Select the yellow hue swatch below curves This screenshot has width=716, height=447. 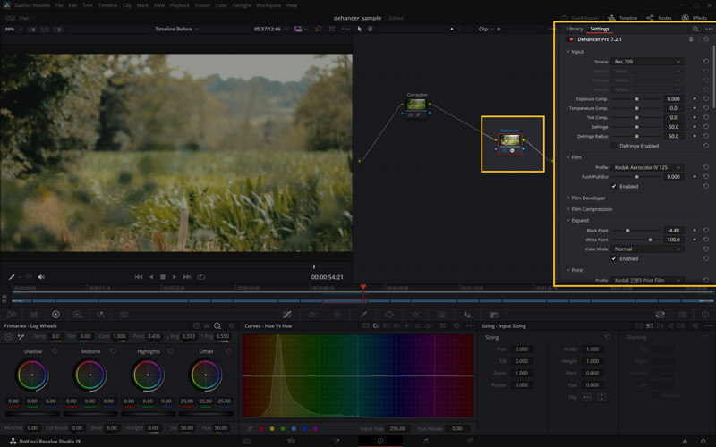click(272, 429)
